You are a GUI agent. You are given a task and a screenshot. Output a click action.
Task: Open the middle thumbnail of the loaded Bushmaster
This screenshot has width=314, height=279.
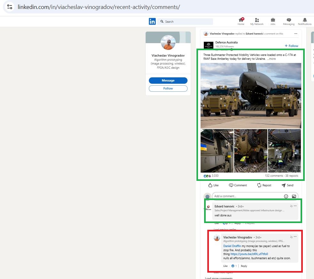point(251,151)
